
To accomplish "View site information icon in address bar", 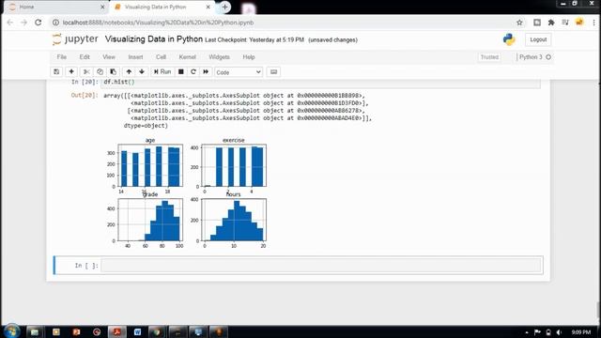I will (x=55, y=23).
